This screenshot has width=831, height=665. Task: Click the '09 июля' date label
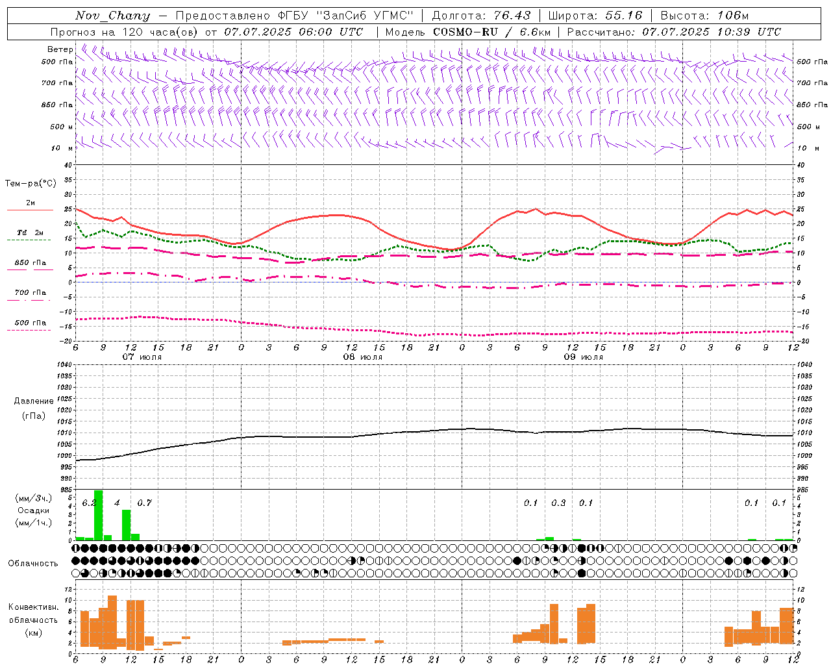coord(584,357)
